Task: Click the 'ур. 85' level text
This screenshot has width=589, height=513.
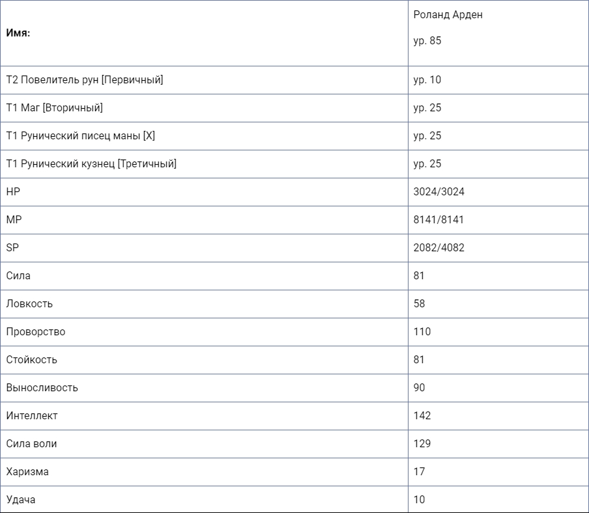Action: pyautogui.click(x=427, y=40)
